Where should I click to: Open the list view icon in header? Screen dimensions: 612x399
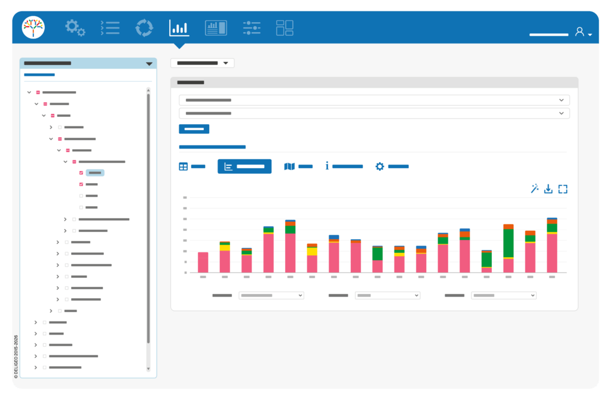(x=110, y=28)
